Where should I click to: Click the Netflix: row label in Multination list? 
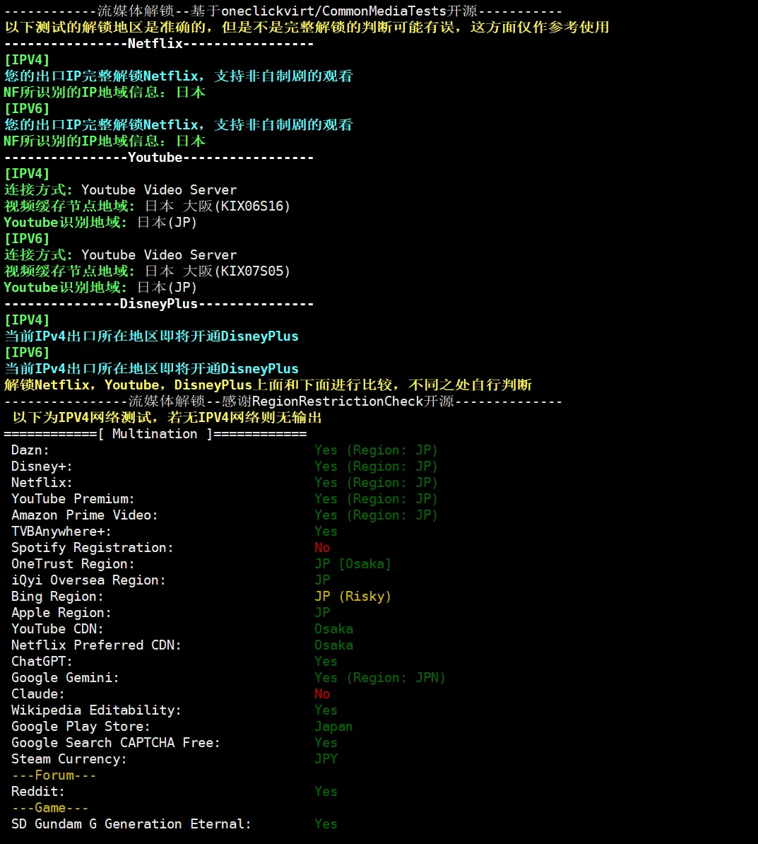[x=42, y=482]
